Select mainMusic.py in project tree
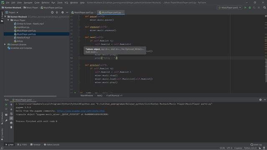This screenshot has width=267, height=150. coord(23,27)
